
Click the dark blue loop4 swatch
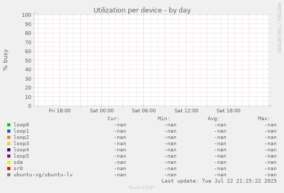click(9, 150)
